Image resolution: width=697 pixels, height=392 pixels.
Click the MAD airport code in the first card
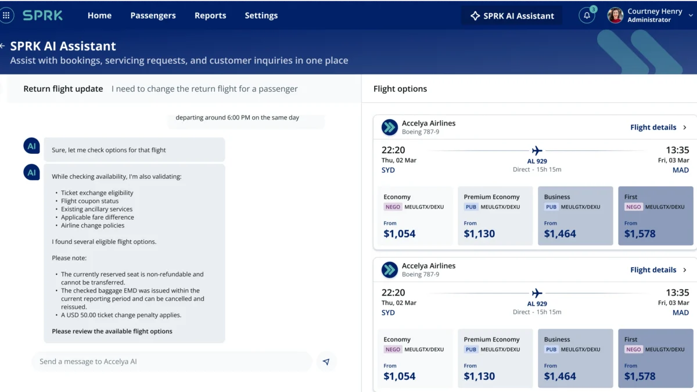tap(681, 170)
